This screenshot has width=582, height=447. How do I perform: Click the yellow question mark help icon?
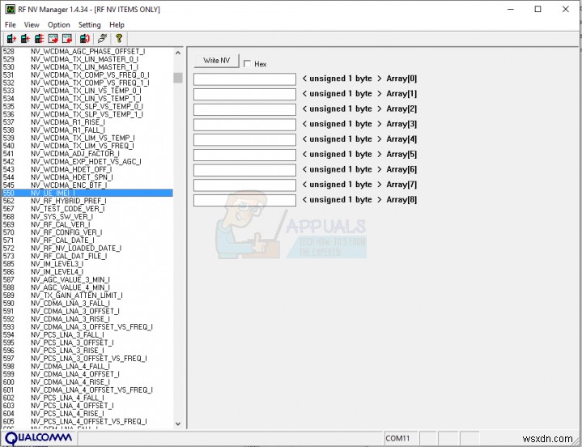(x=119, y=38)
